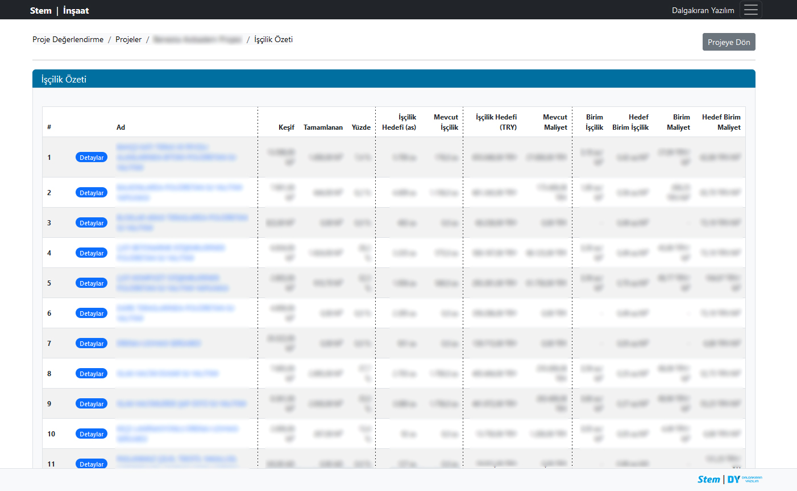Open Projeler breadcrumb link
The image size is (797, 491).
coord(128,39)
